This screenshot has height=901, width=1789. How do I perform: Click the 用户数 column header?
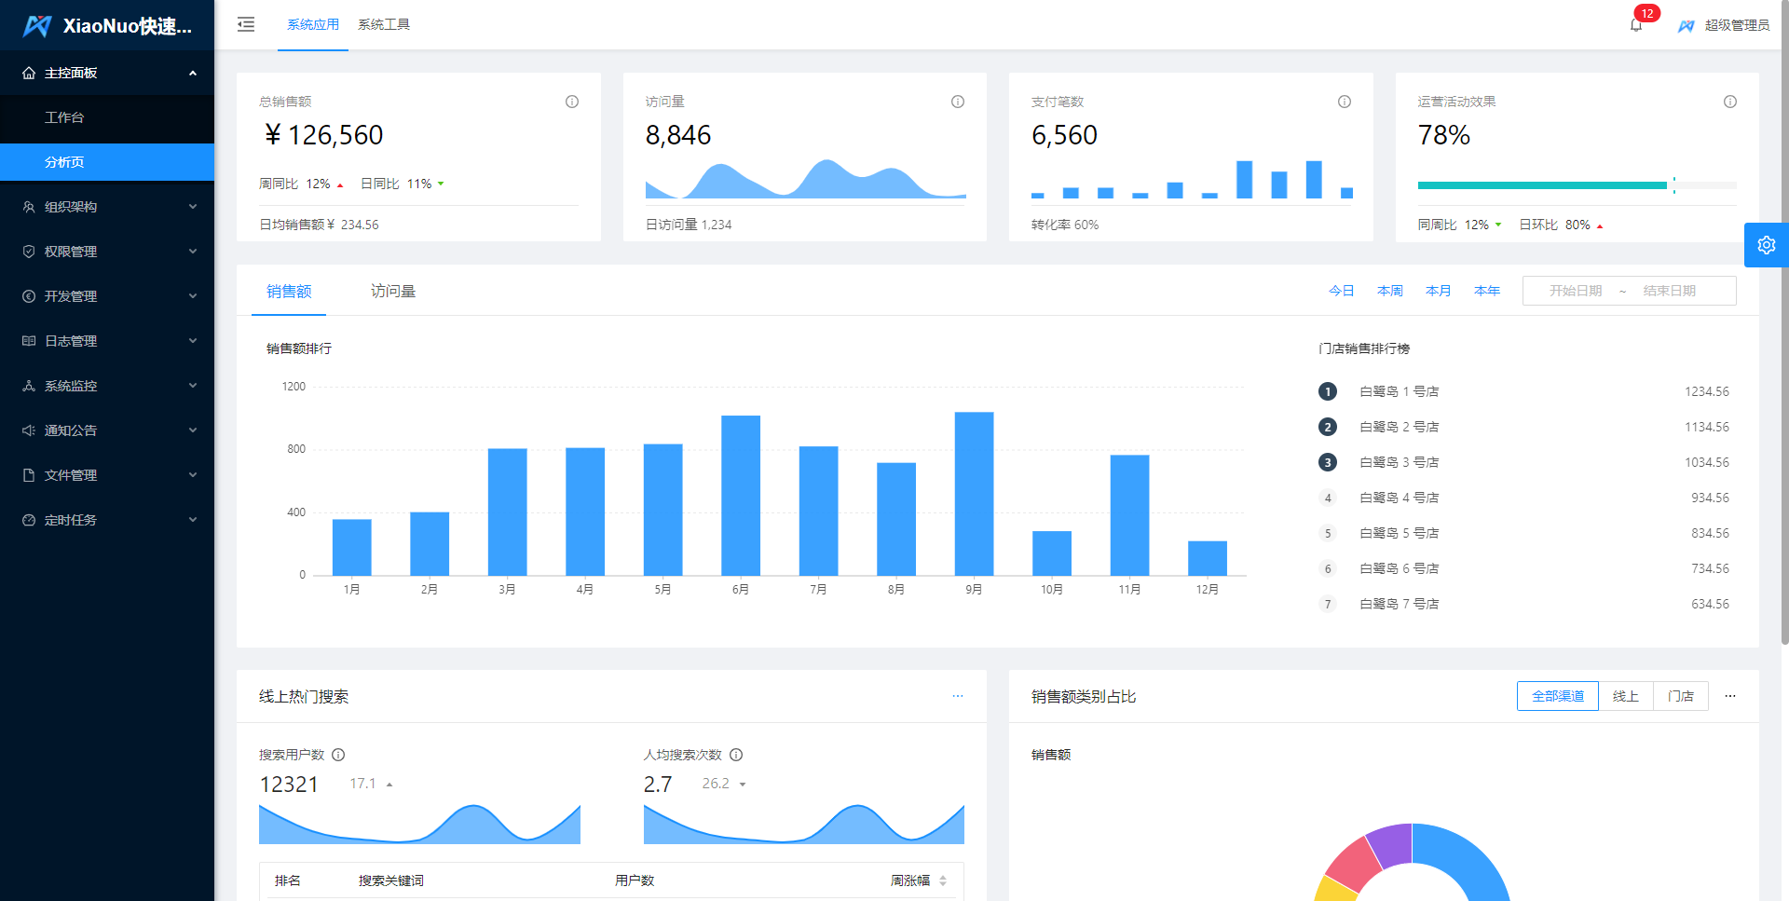pyautogui.click(x=635, y=881)
